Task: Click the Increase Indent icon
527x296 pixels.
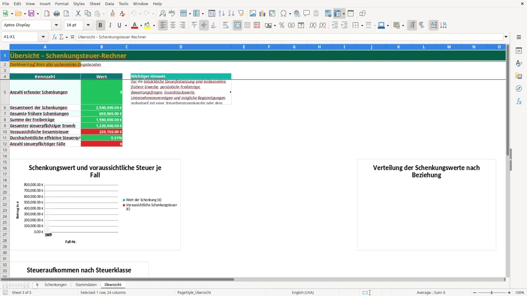Action: 335,25
